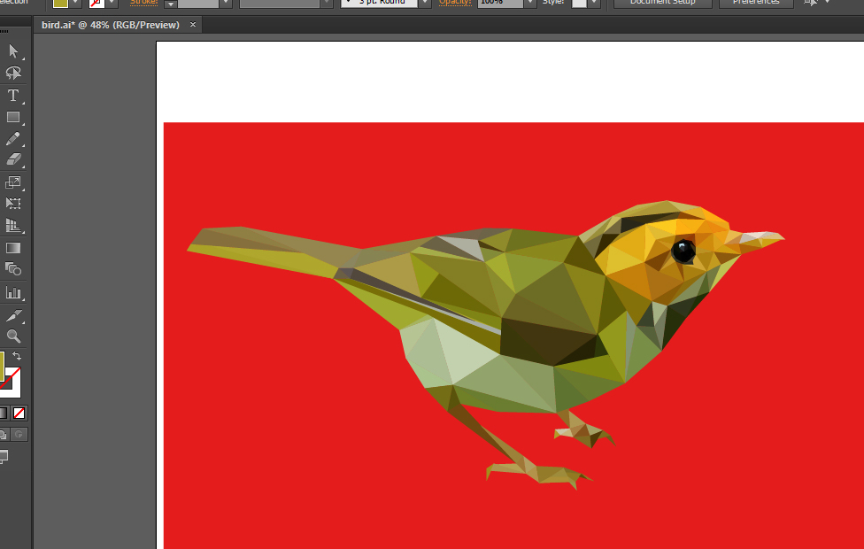The image size is (864, 549).
Task: Choose the Eraser tool
Action: 13,160
